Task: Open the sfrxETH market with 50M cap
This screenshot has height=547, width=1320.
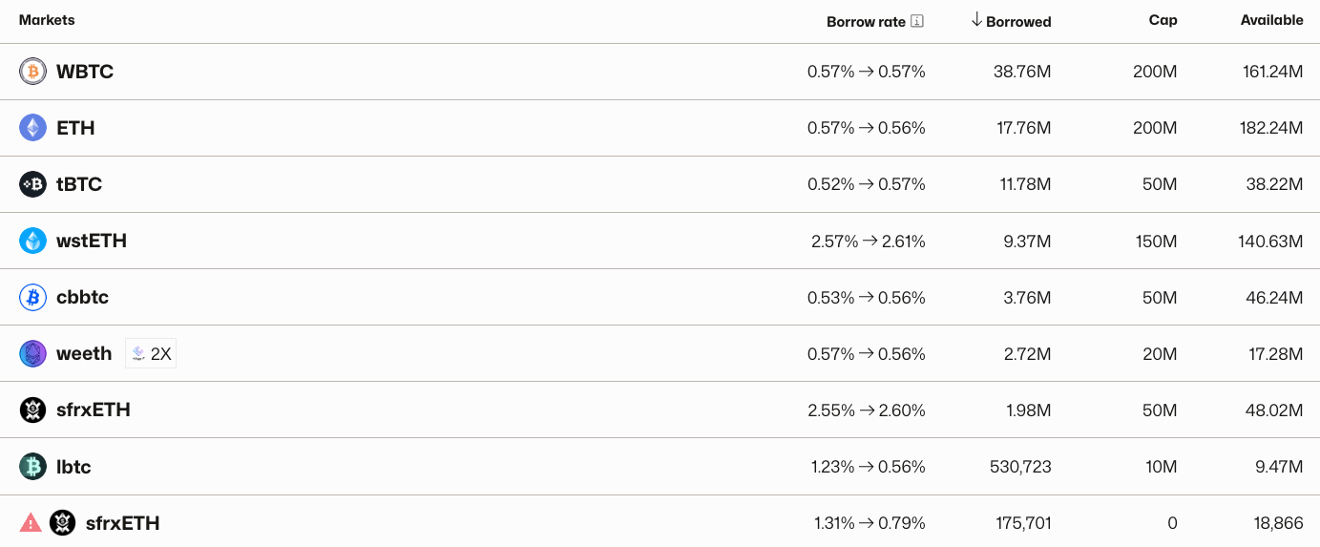Action: (94, 410)
